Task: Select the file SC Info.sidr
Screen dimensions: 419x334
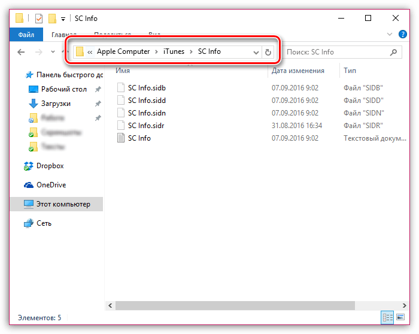Action: point(146,126)
